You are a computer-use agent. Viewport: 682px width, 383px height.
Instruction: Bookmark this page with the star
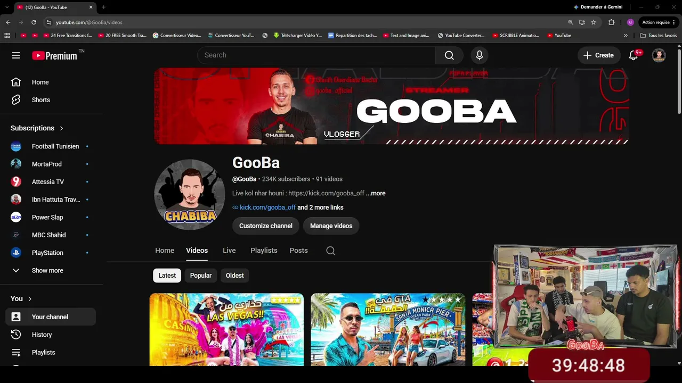(594, 22)
